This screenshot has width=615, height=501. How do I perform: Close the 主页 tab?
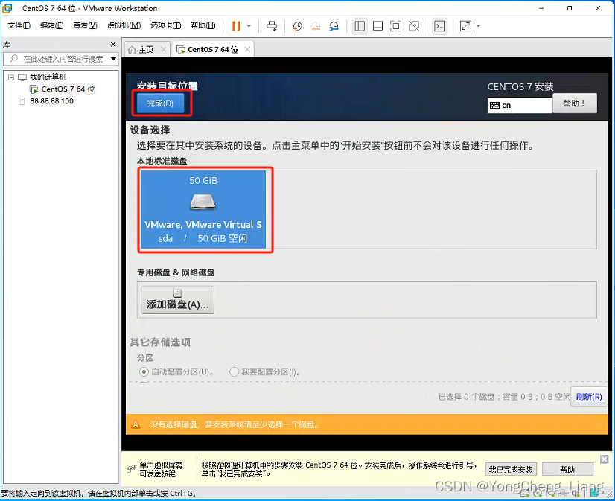tap(164, 49)
